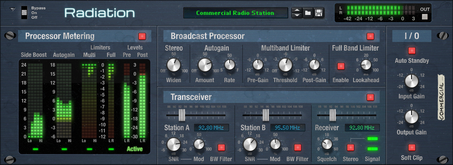Toggle the Processor Metering section button
Viewport: 453px width, 165px height.
coord(142,36)
